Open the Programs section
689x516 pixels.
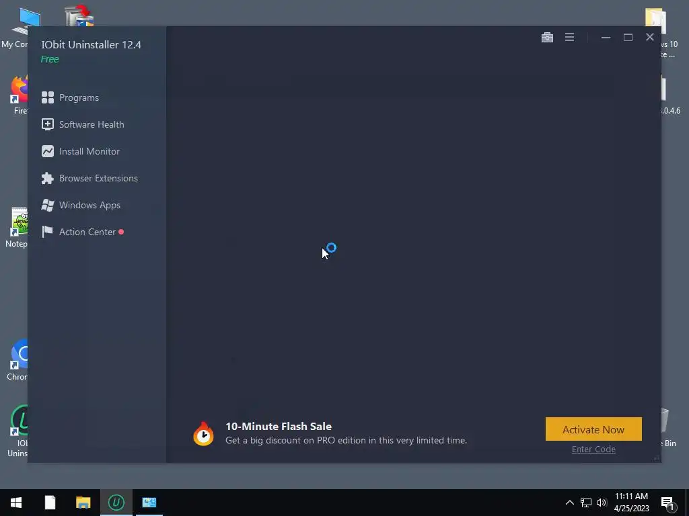(x=70, y=97)
